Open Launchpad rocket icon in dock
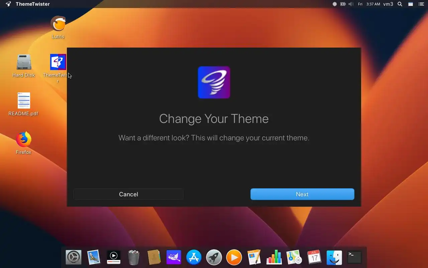428x268 pixels. 214,257
